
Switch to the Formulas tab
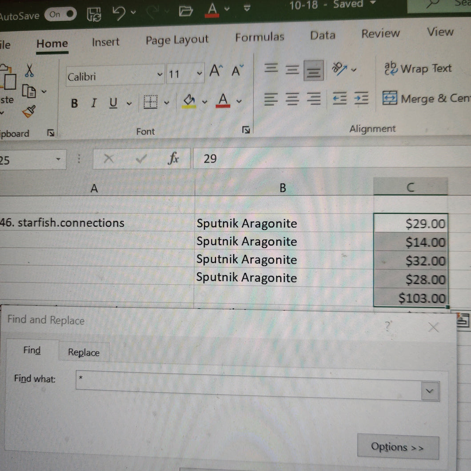tap(259, 37)
